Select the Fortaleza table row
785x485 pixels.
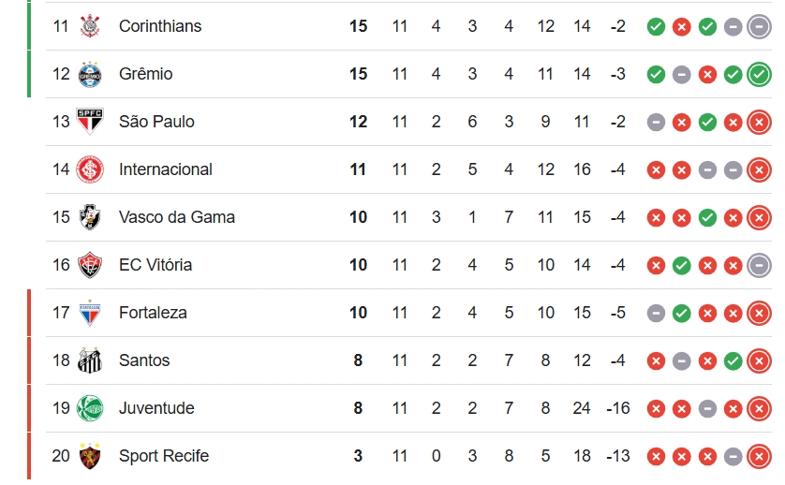tap(408, 313)
